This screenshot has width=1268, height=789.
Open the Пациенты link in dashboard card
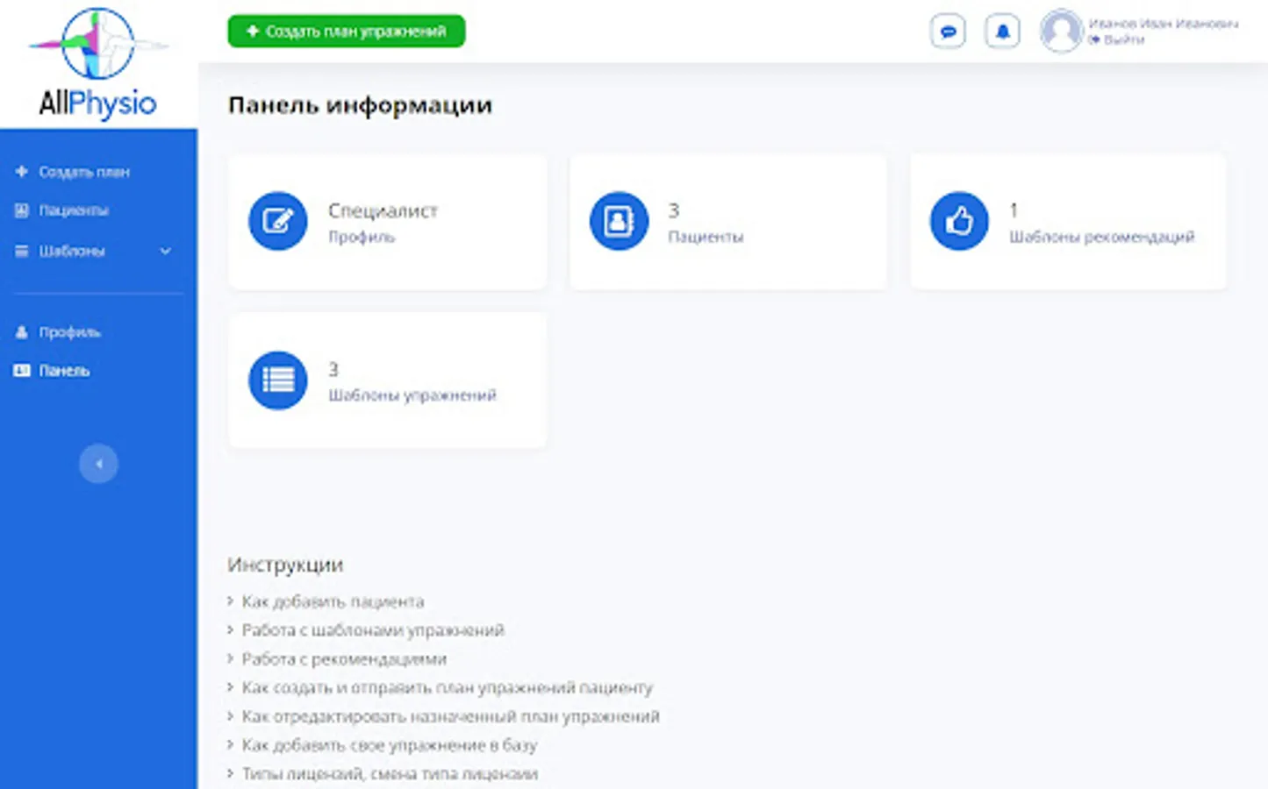(706, 237)
